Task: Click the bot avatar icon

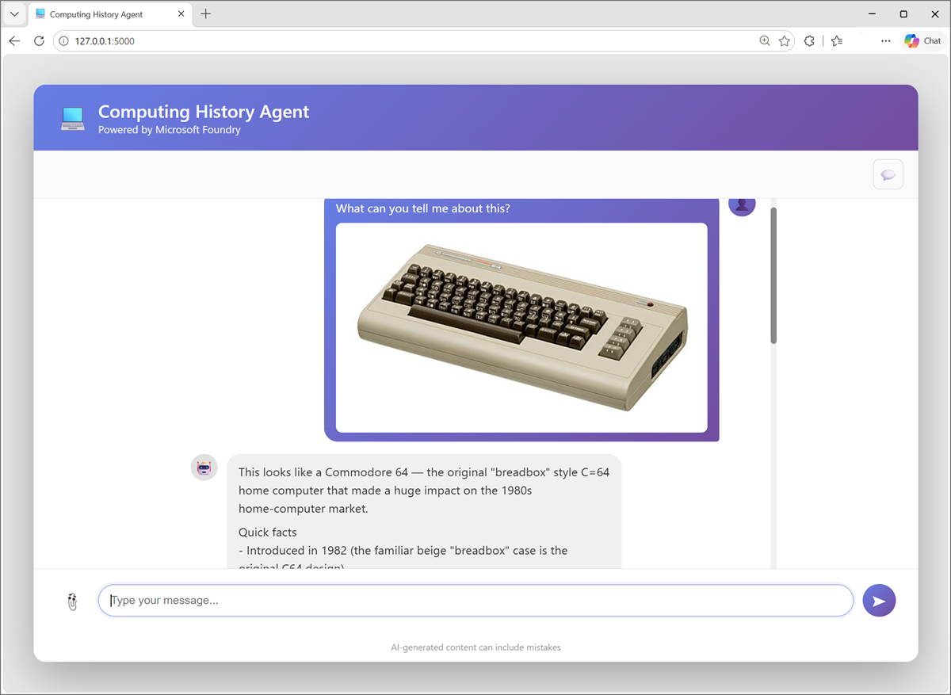Action: (x=204, y=468)
